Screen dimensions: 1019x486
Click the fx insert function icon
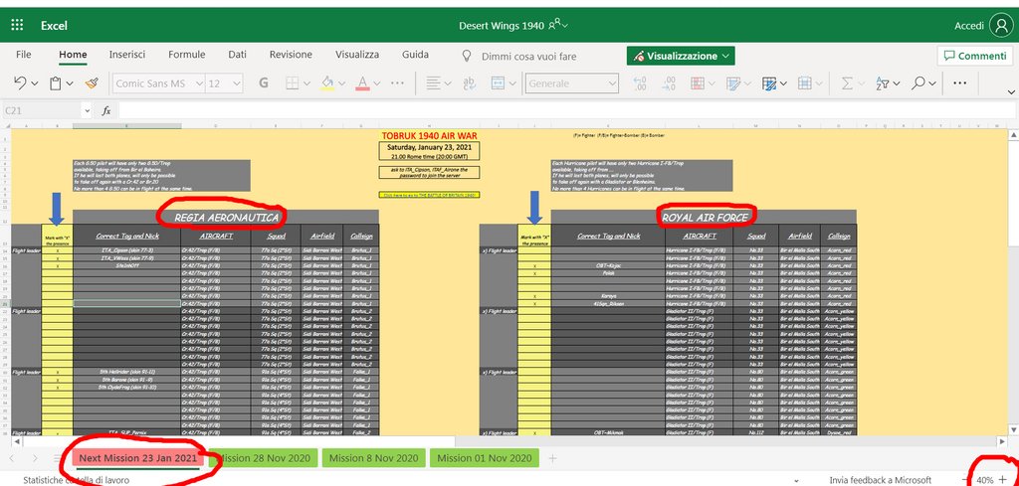tap(106, 111)
